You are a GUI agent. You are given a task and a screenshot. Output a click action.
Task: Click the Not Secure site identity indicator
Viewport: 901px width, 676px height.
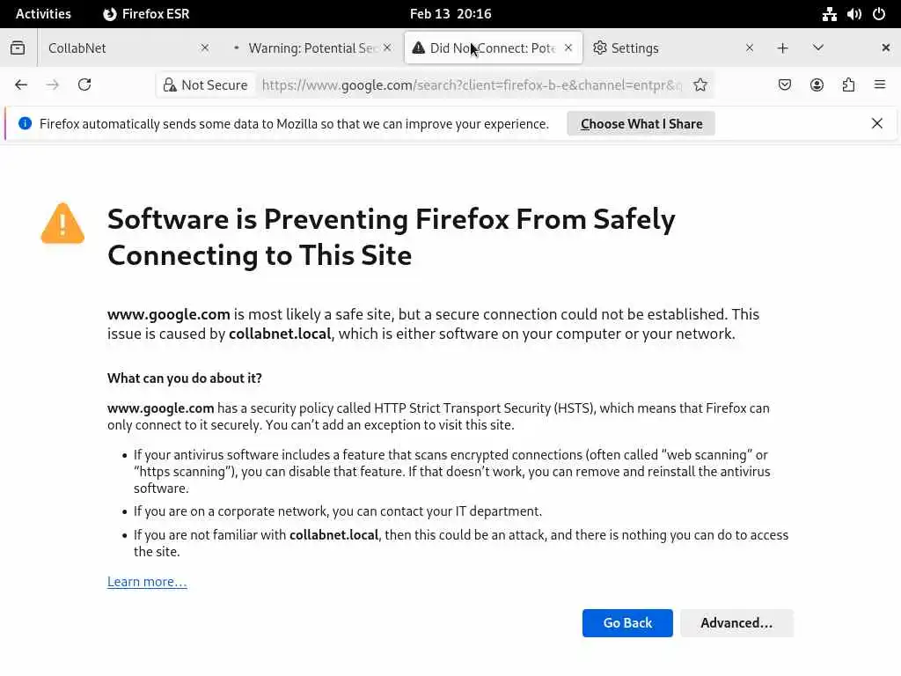coord(204,84)
